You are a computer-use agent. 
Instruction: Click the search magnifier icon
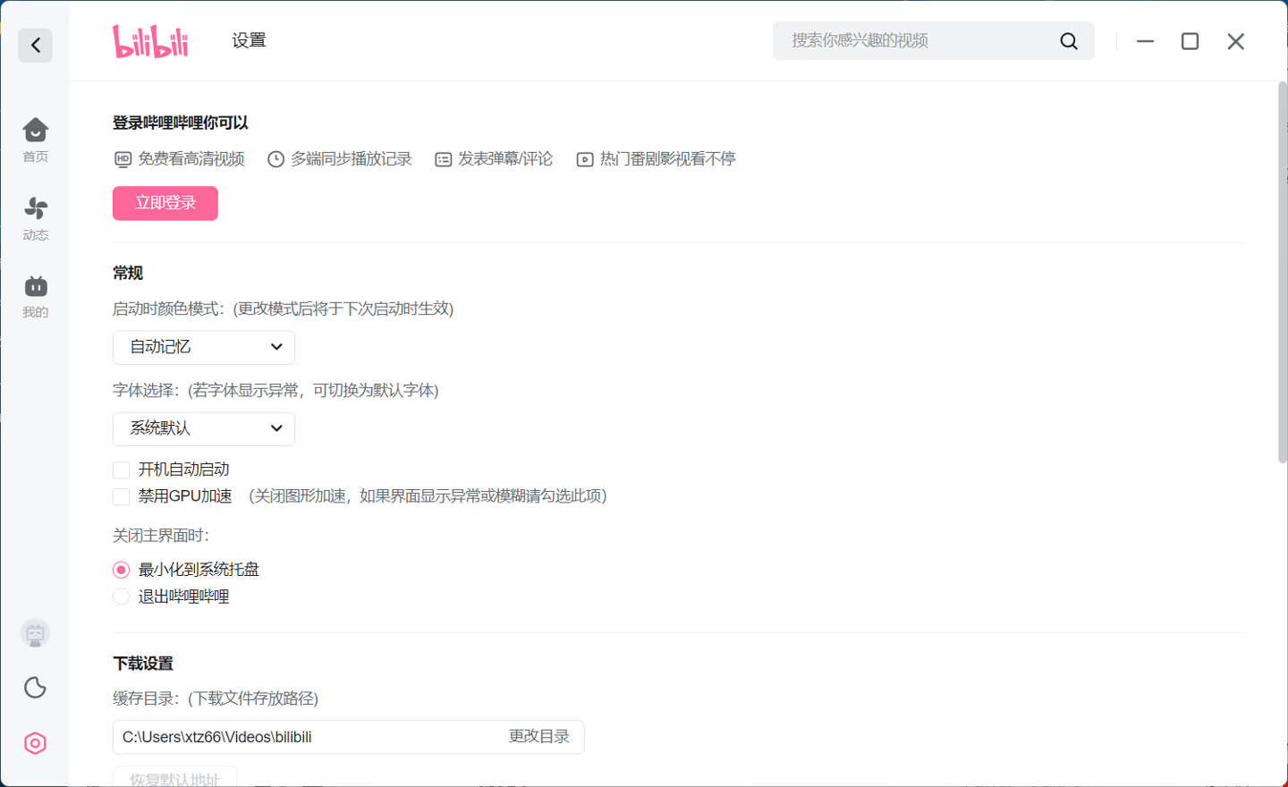tap(1068, 41)
